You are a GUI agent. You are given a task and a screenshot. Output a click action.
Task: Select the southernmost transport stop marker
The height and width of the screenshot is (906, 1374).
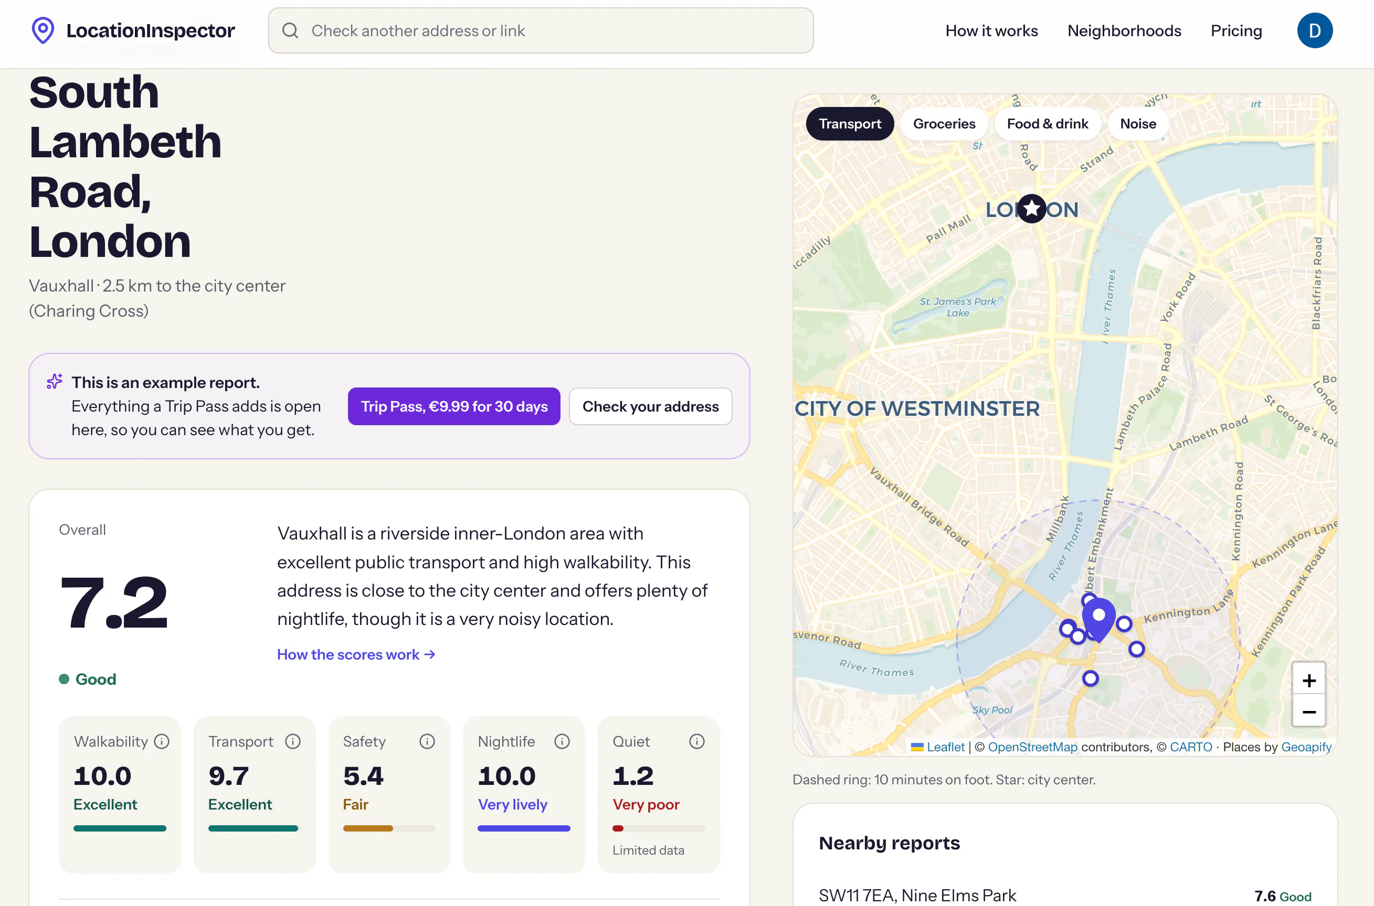click(x=1090, y=678)
